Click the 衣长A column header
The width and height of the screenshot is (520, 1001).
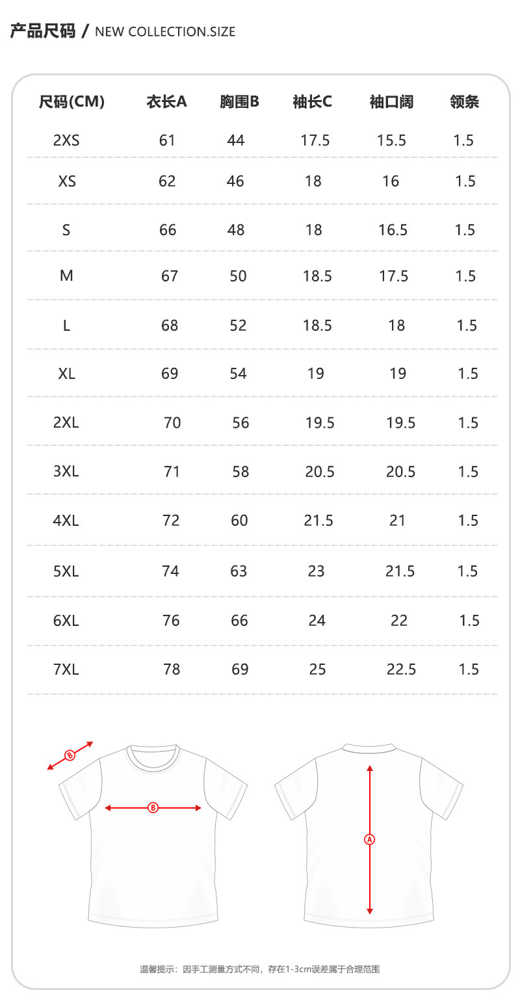(x=166, y=101)
